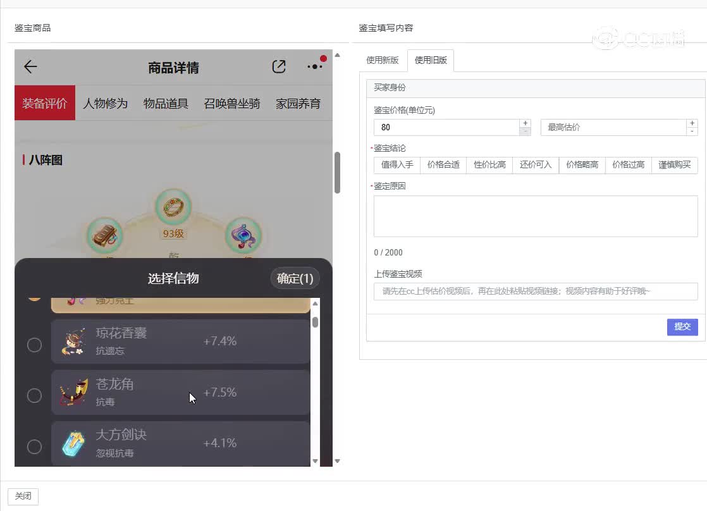Click the 0 / 2000 character counter
Image resolution: width=707 pixels, height=511 pixels.
(x=388, y=252)
